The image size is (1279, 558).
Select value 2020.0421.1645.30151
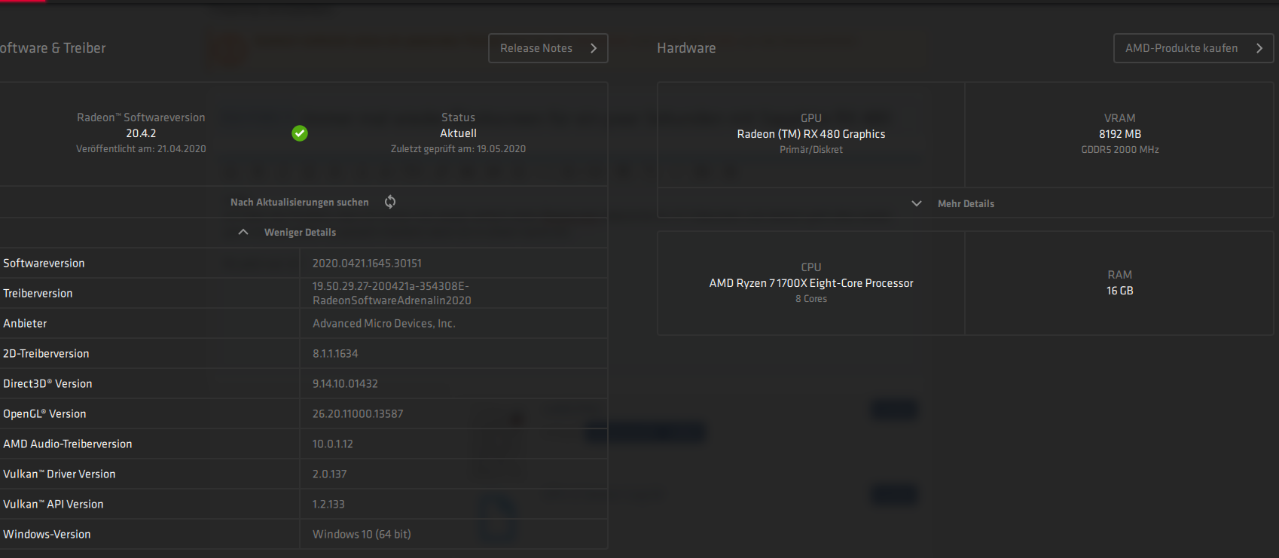click(x=367, y=264)
